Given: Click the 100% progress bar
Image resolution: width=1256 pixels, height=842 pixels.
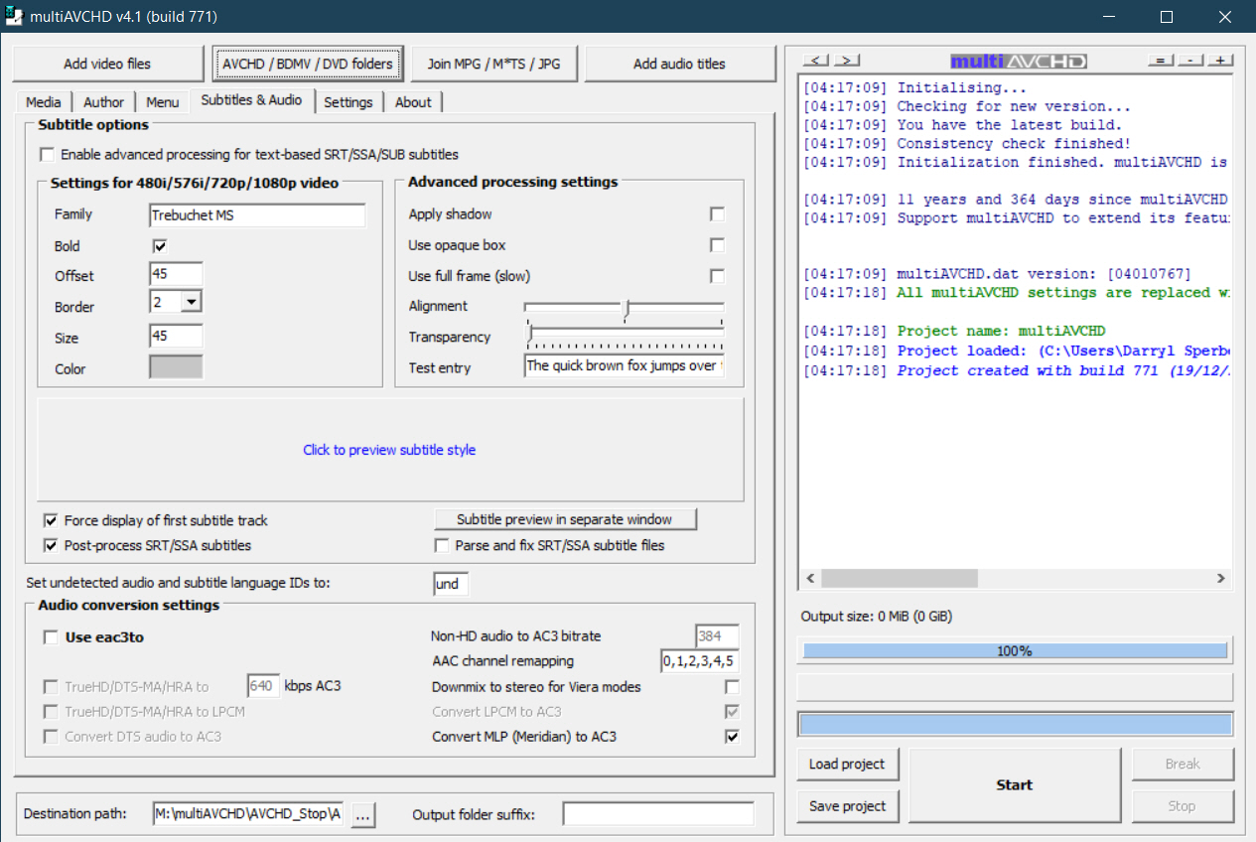Looking at the screenshot, I should [1015, 651].
